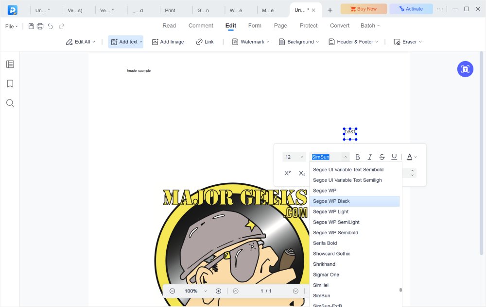Go to the previous page
The image size is (486, 307).
point(236,291)
